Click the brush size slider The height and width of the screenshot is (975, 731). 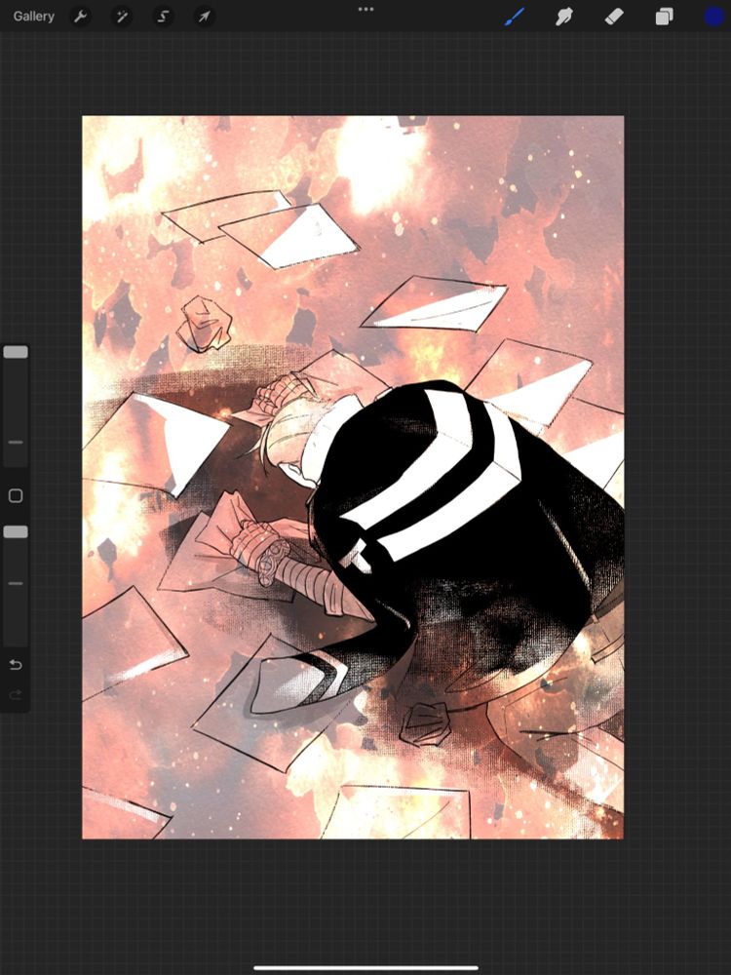click(16, 405)
